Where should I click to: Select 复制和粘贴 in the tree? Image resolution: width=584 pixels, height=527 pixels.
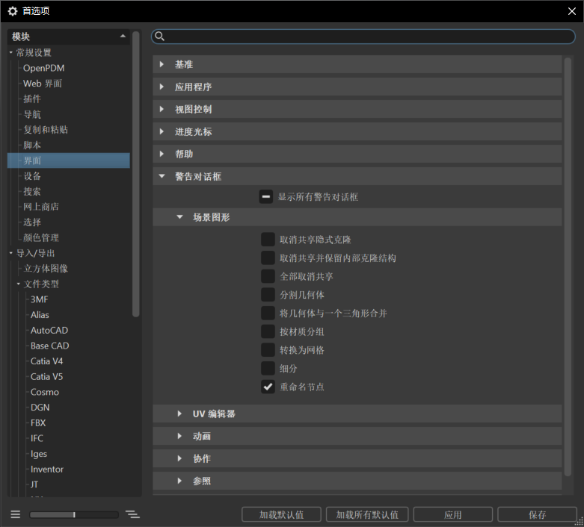(46, 130)
